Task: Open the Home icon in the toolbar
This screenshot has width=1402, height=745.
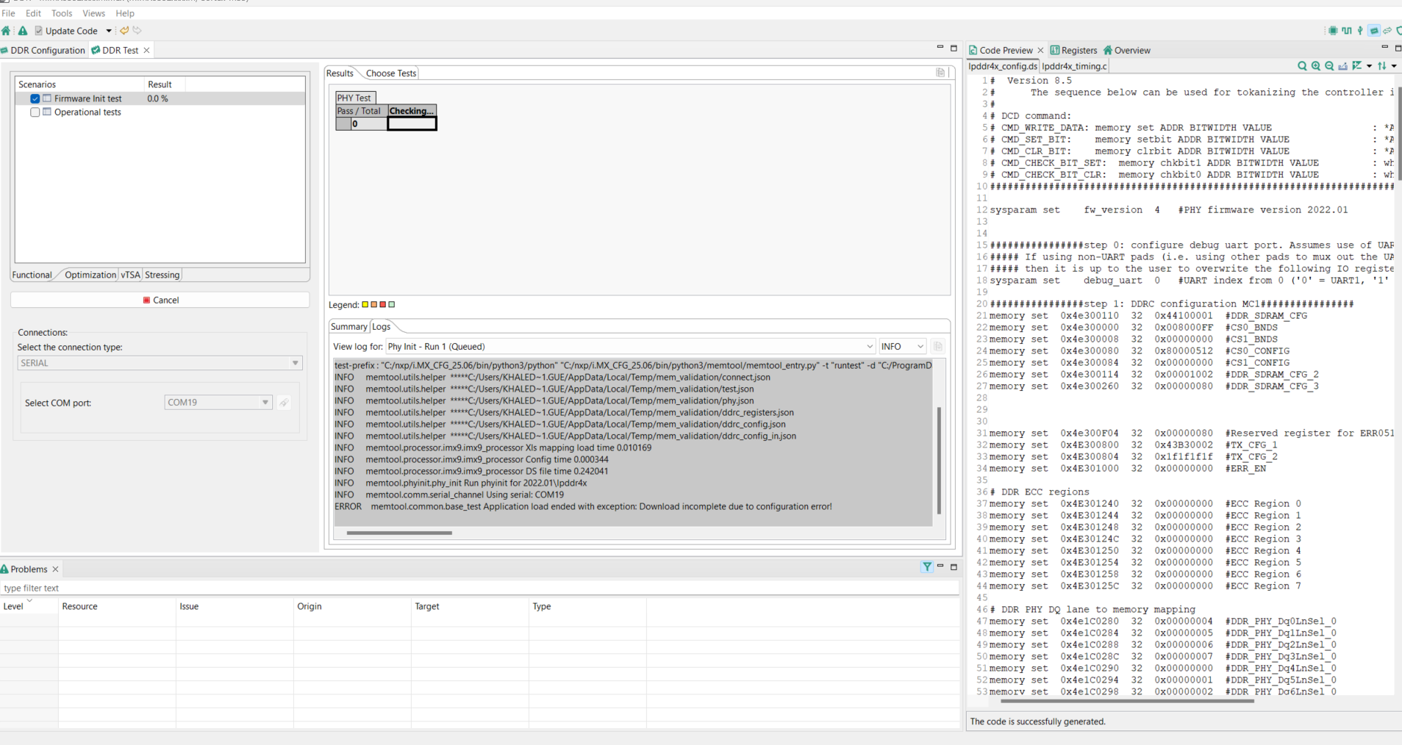Action: point(6,31)
